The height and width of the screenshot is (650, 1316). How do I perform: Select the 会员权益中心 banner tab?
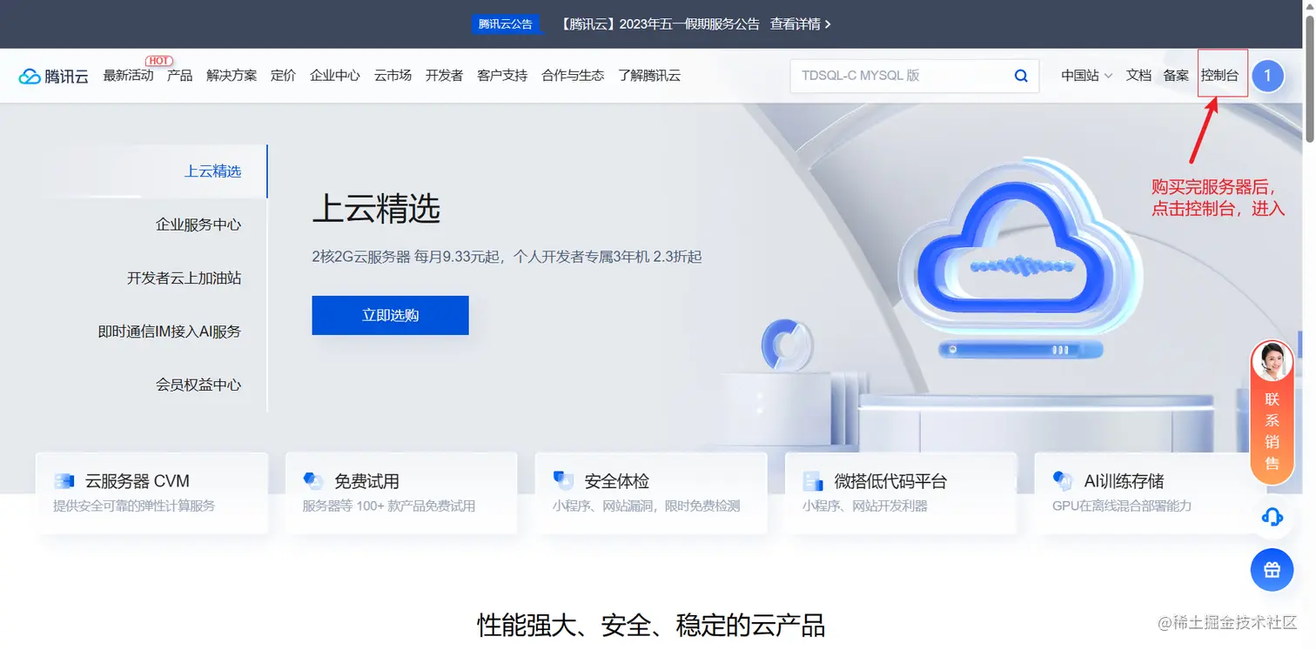pyautogui.click(x=198, y=385)
